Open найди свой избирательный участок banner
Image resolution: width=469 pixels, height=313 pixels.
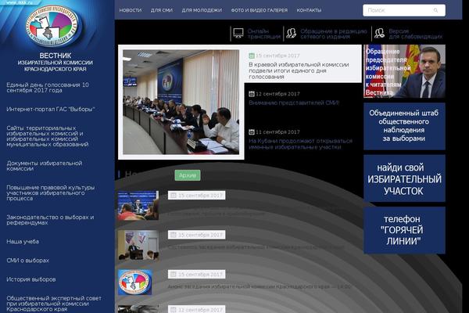point(404,178)
